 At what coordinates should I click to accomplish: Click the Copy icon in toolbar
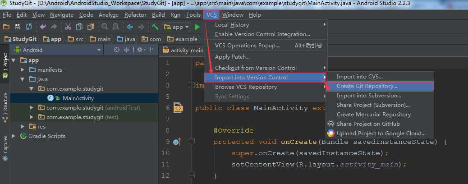pos(79,27)
